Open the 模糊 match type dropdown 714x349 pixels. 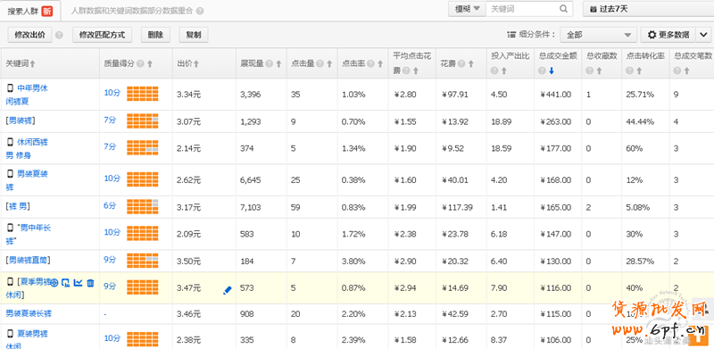[x=467, y=9]
